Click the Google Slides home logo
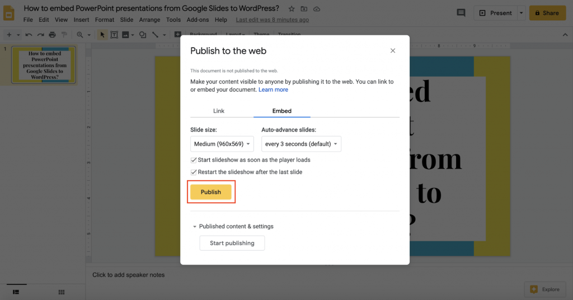573x300 pixels. click(x=9, y=13)
